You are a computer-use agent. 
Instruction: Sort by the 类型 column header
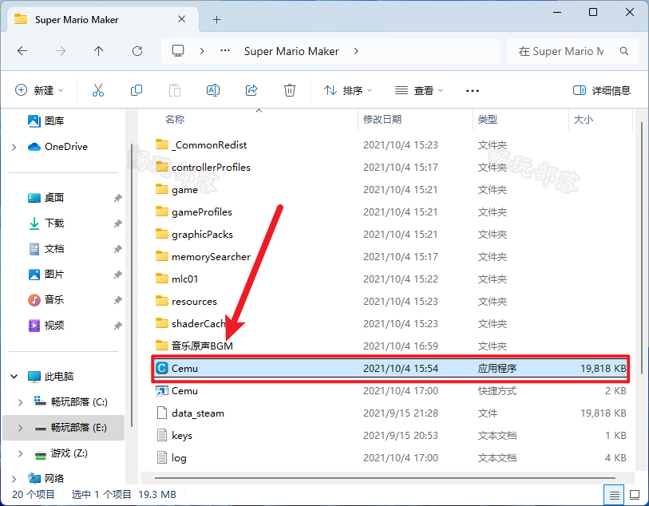(487, 120)
